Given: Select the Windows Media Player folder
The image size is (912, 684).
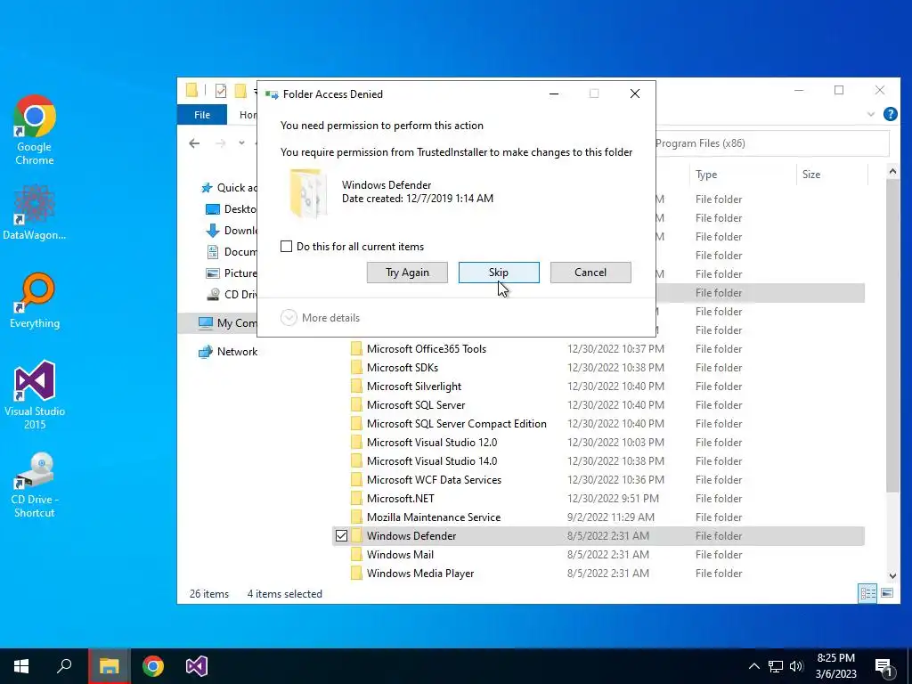Looking at the screenshot, I should pyautogui.click(x=420, y=573).
